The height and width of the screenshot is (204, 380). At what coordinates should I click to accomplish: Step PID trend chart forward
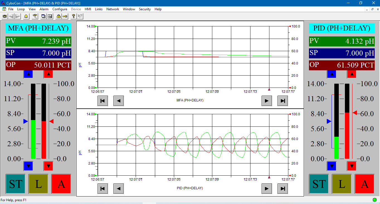point(267,188)
